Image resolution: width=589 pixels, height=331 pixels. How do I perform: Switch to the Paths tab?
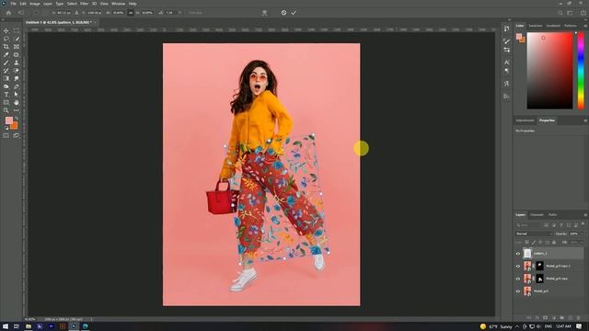pyautogui.click(x=552, y=215)
